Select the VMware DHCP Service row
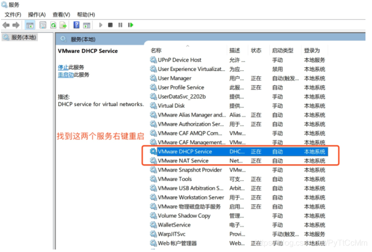The height and width of the screenshot is (252, 372). coord(238,152)
